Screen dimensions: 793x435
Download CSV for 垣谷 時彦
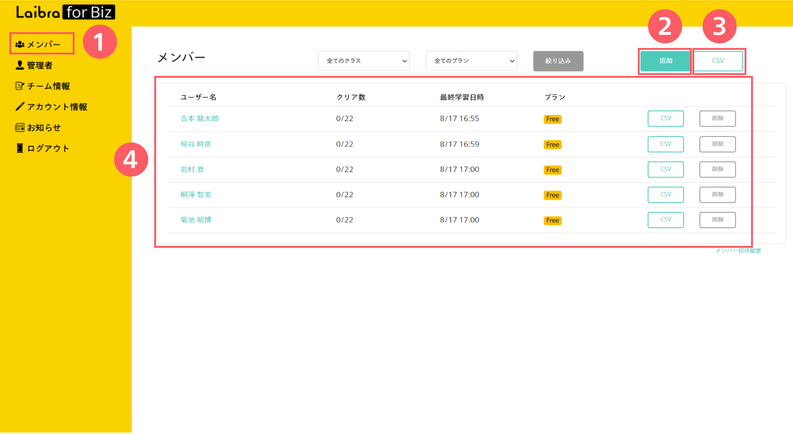[x=665, y=144]
